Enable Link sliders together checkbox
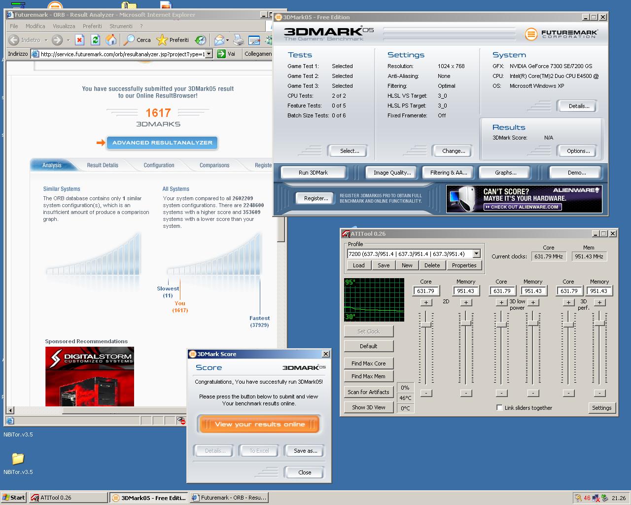The height and width of the screenshot is (505, 631). click(499, 407)
